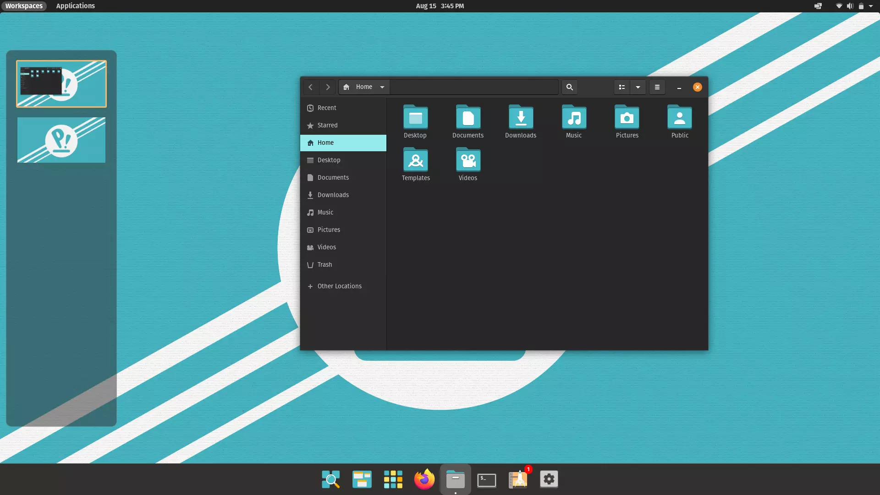Open system settings gear icon in taskbar
This screenshot has height=495, width=880.
coord(549,478)
